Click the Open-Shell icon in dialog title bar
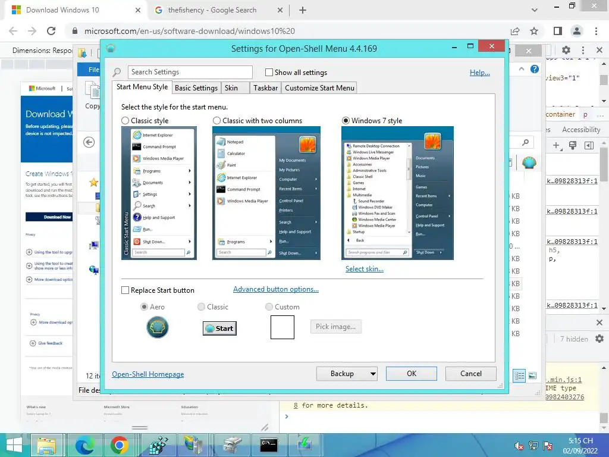Image resolution: width=609 pixels, height=457 pixels. pyautogui.click(x=111, y=49)
